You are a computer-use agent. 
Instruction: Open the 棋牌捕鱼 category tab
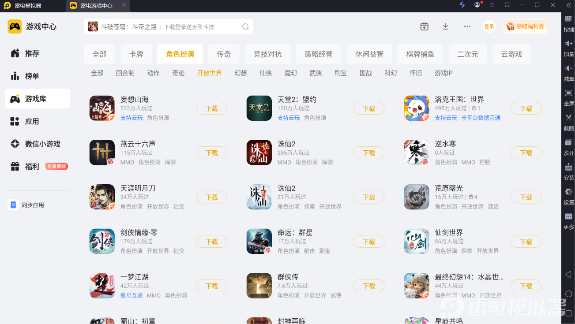click(420, 54)
